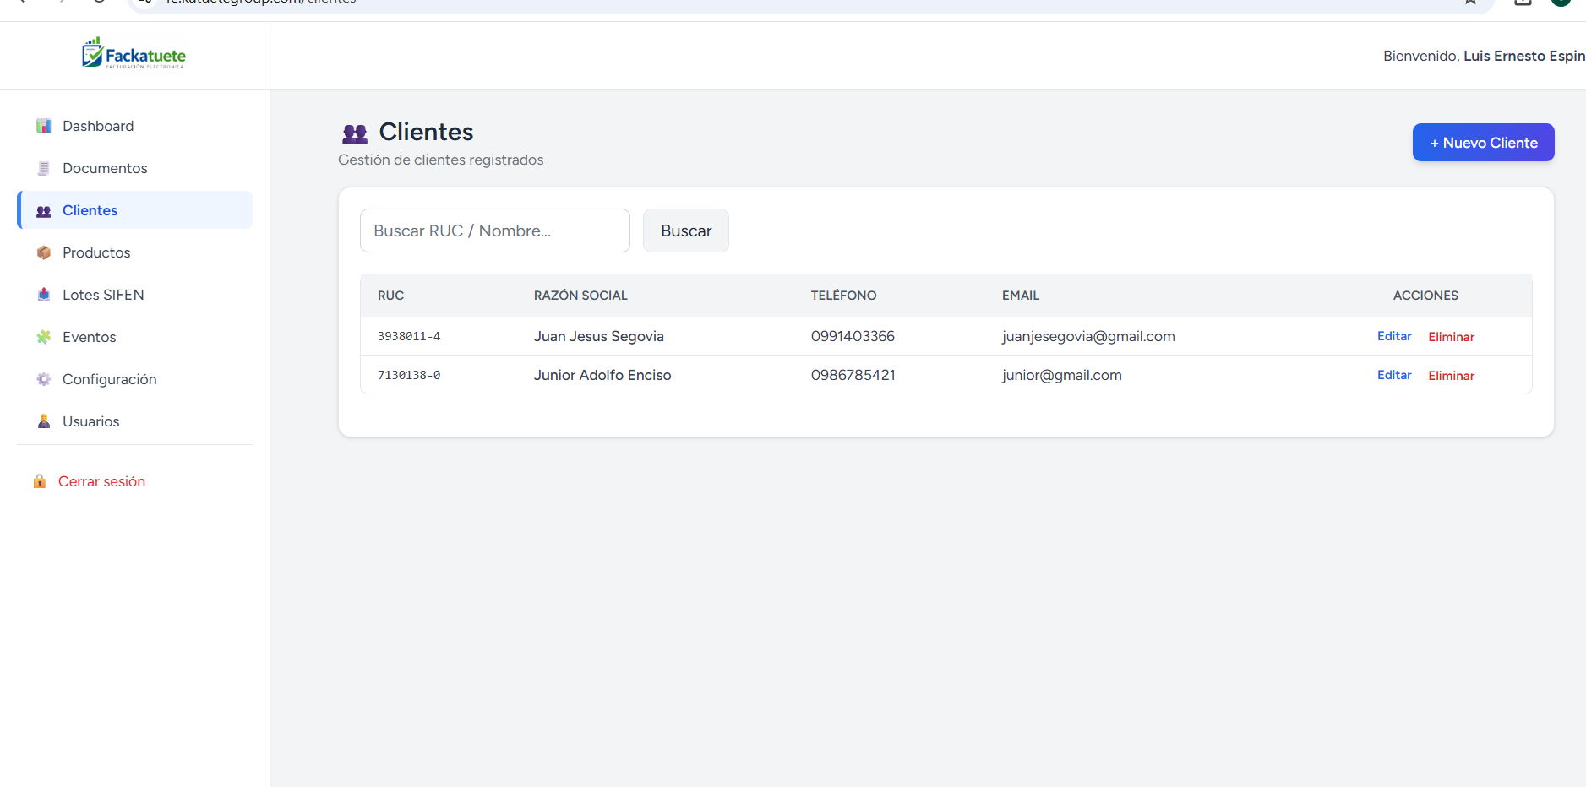Edit client Juan Jesus Segovia
Image resolution: width=1586 pixels, height=787 pixels.
pyautogui.click(x=1394, y=336)
